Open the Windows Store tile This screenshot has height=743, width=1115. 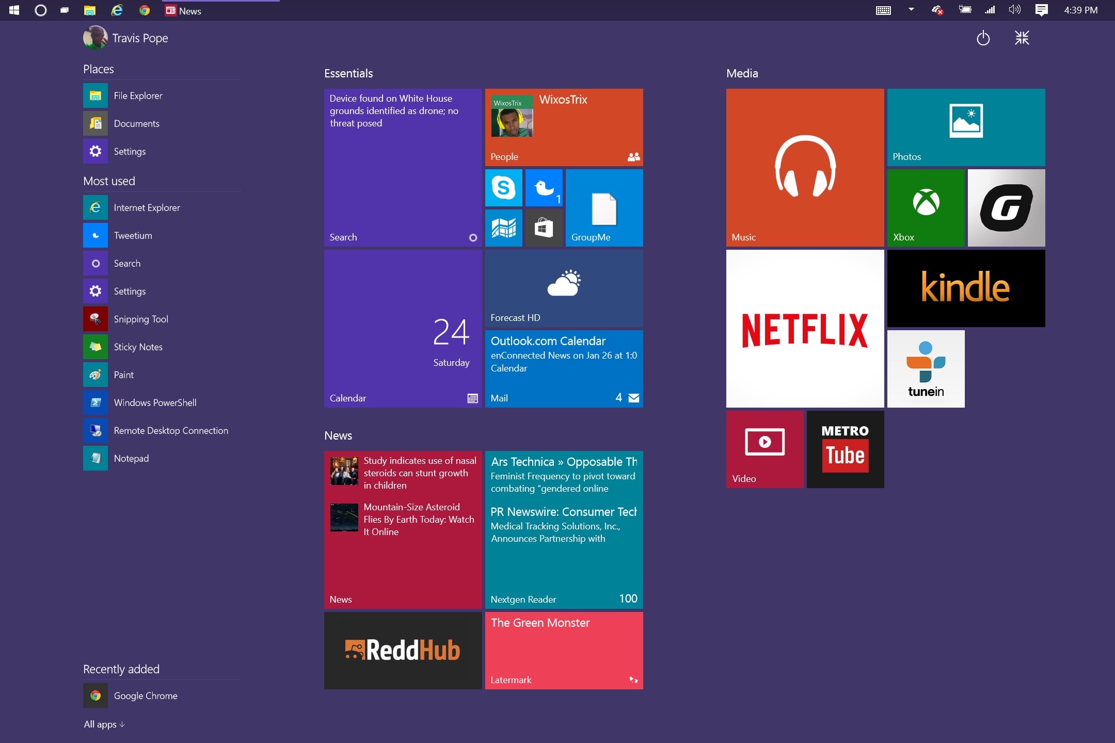coord(544,228)
